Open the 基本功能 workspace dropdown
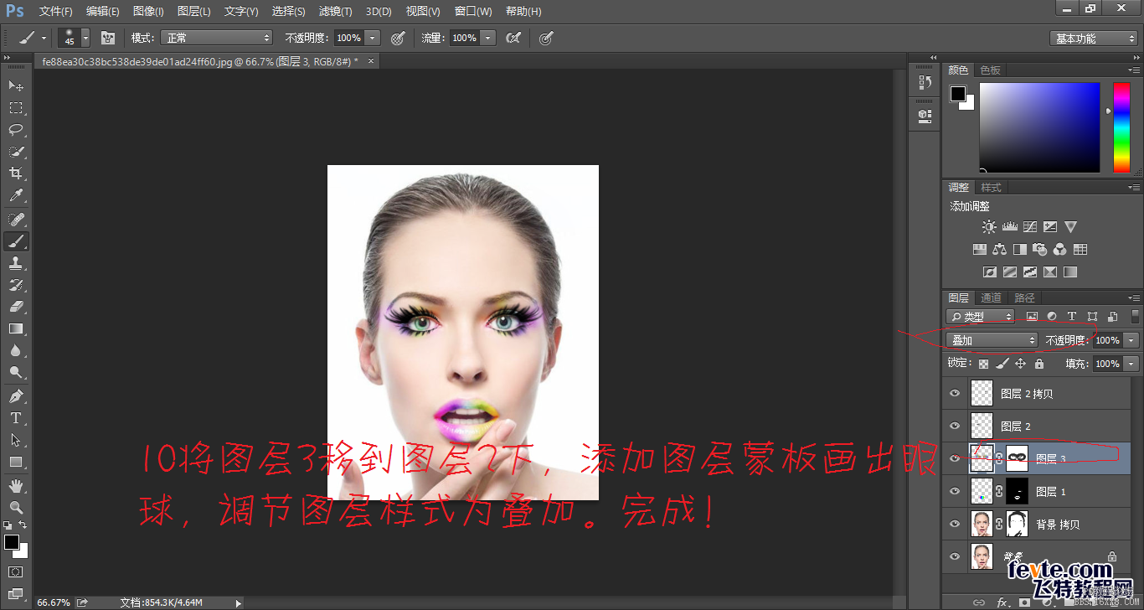The image size is (1144, 610). pyautogui.click(x=1094, y=39)
